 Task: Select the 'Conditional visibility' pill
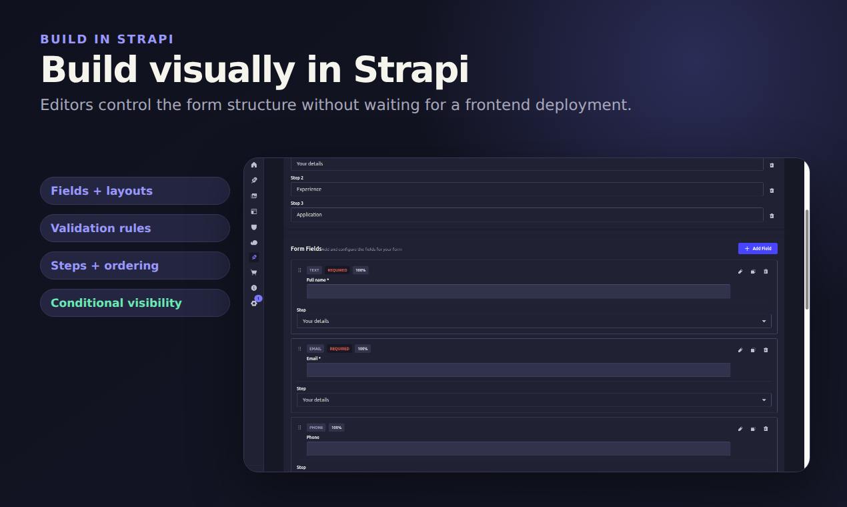pyautogui.click(x=135, y=303)
